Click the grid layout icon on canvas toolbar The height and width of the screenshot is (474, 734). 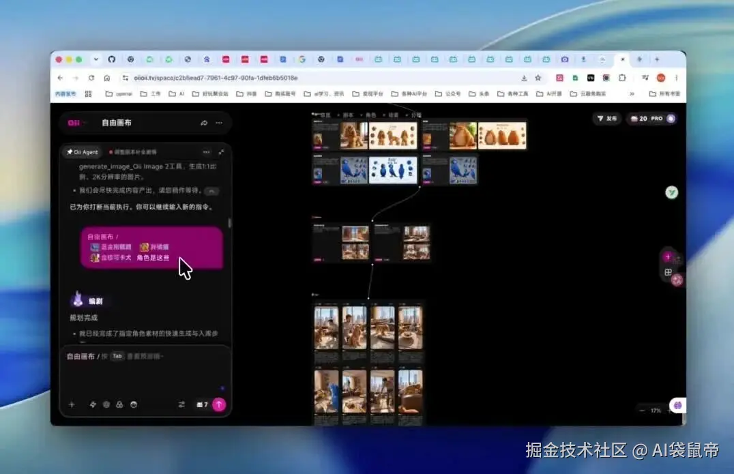click(668, 272)
